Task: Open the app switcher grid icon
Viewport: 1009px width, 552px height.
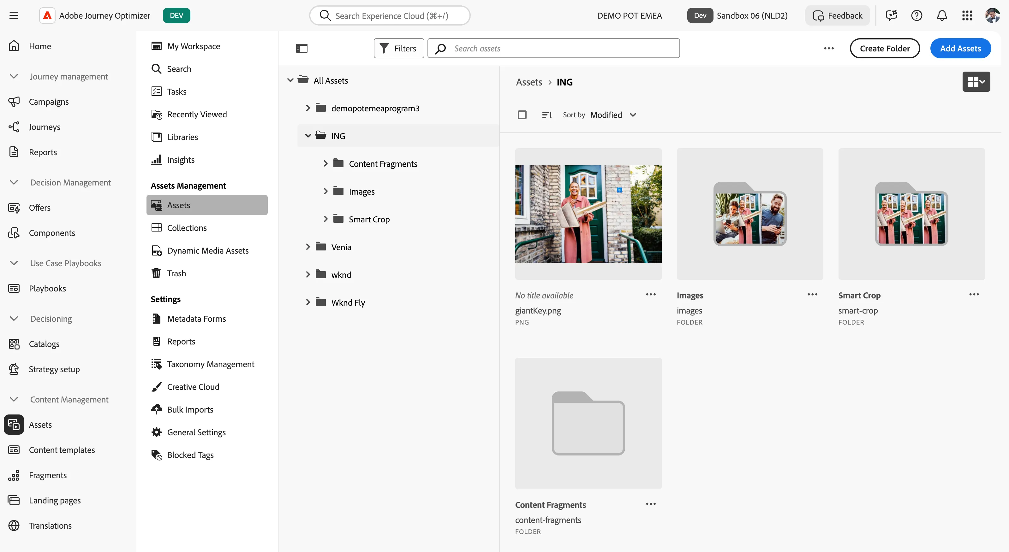Action: [967, 16]
